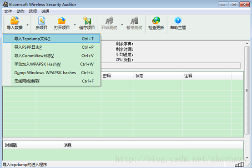This screenshot has width=252, height=168.
Task: Click the Open Project (打开项目) icon
Action: tap(62, 23)
